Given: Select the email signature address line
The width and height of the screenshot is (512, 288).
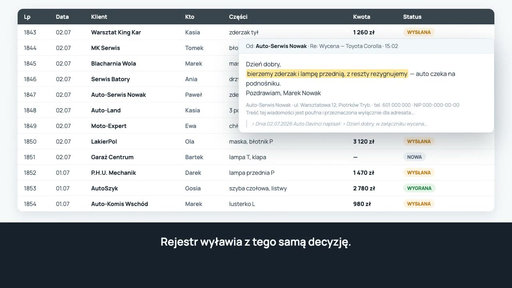Looking at the screenshot, I should click(x=352, y=105).
